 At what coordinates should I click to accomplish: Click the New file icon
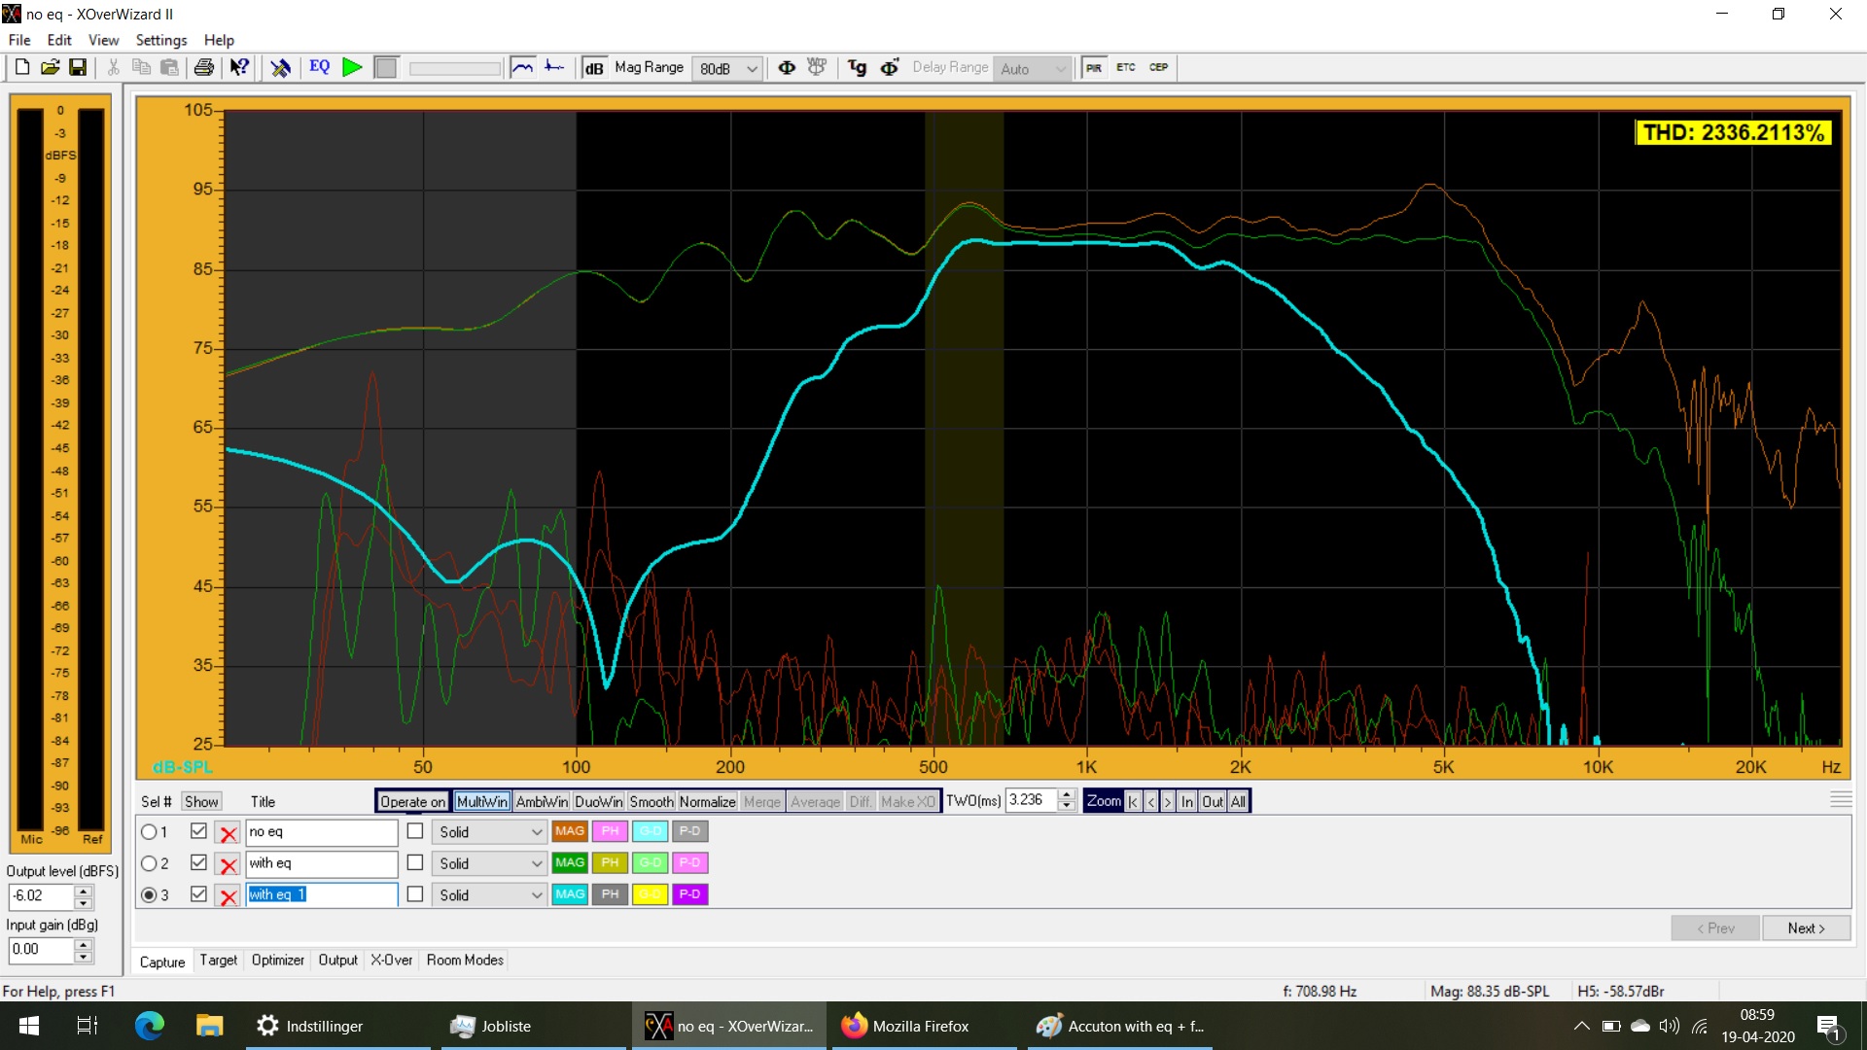(x=21, y=67)
